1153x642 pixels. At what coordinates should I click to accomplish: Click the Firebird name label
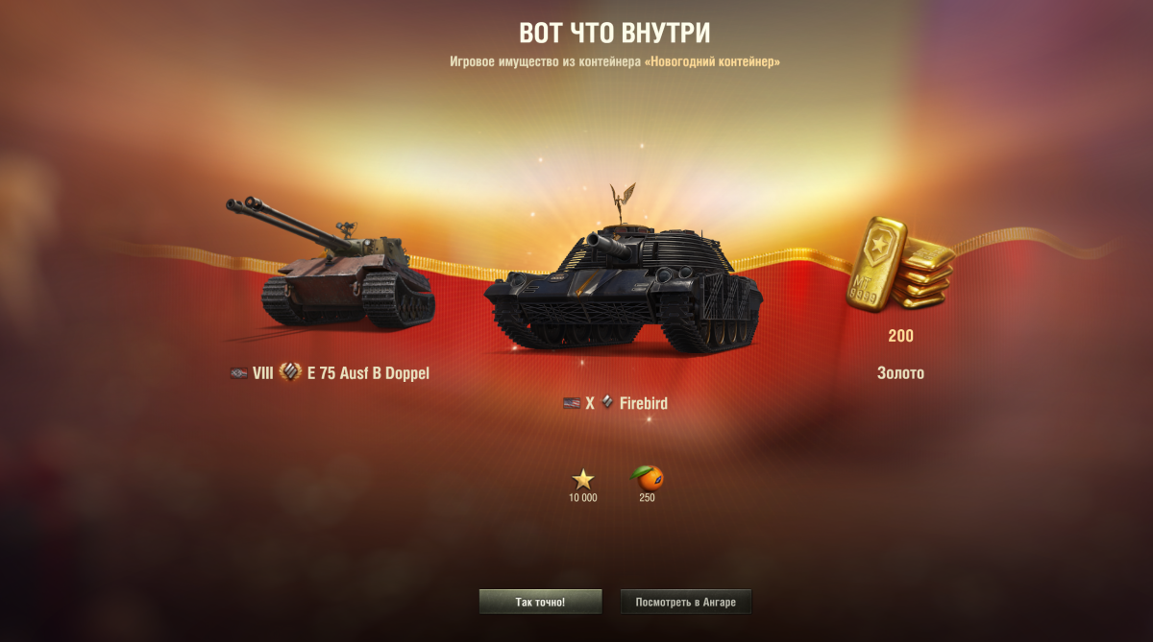pyautogui.click(x=644, y=404)
